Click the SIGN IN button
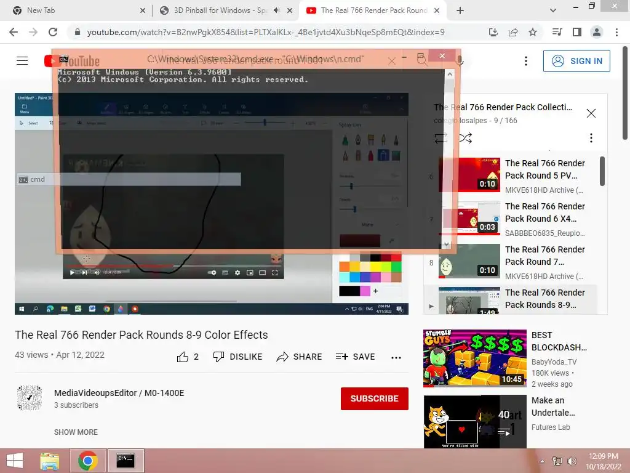 coord(576,61)
